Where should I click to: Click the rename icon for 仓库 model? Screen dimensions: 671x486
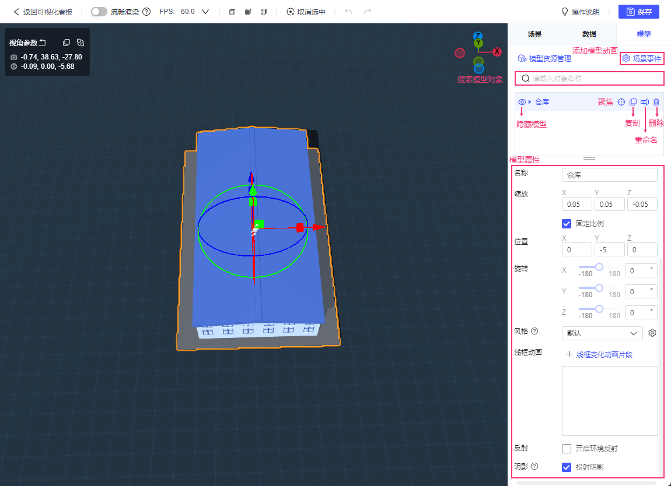pyautogui.click(x=645, y=102)
